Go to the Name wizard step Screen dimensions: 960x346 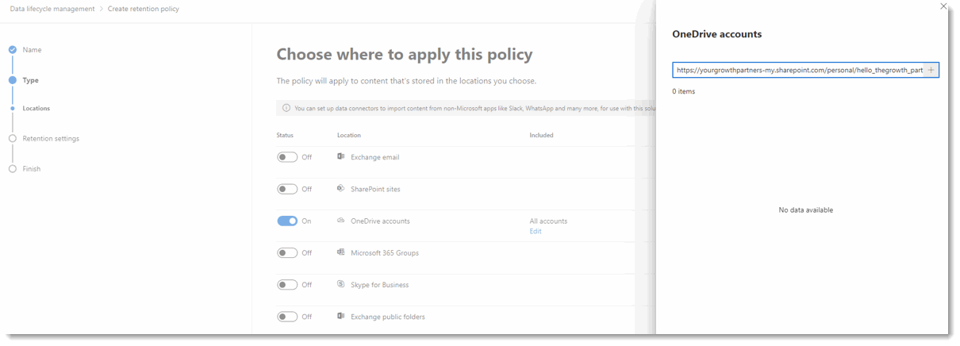point(32,50)
